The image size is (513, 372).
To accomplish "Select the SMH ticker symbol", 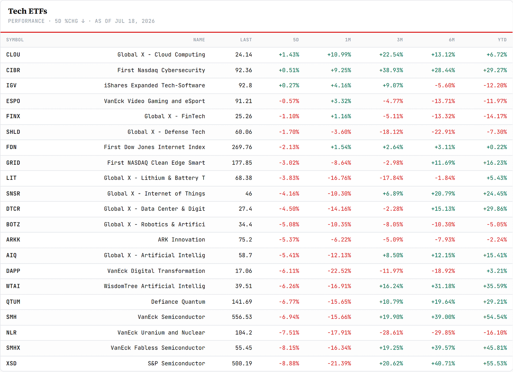I will pos(11,317).
